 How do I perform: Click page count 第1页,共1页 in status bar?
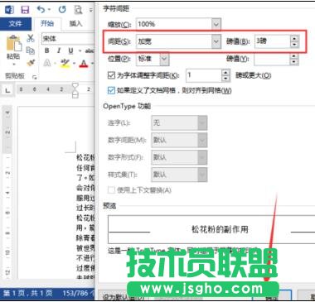click(x=28, y=293)
